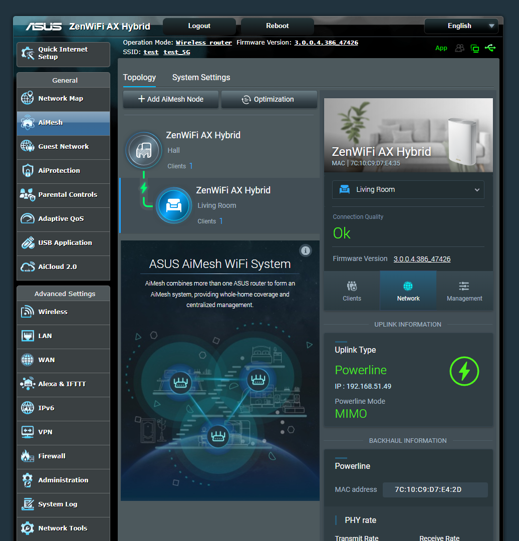This screenshot has width=519, height=541.
Task: Open the English language selector
Action: [460, 26]
